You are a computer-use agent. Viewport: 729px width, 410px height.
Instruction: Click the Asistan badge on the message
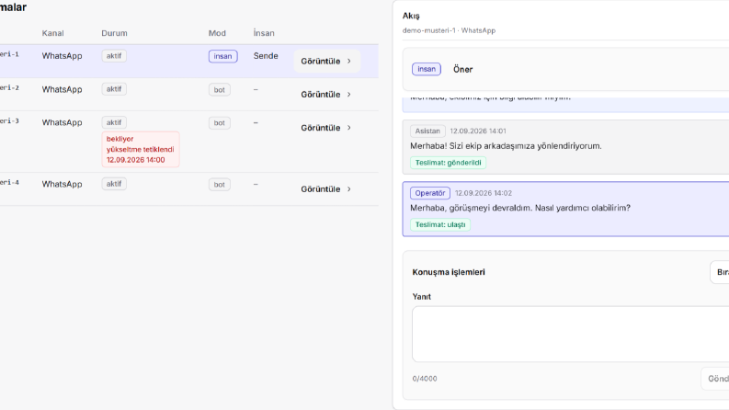pos(427,131)
